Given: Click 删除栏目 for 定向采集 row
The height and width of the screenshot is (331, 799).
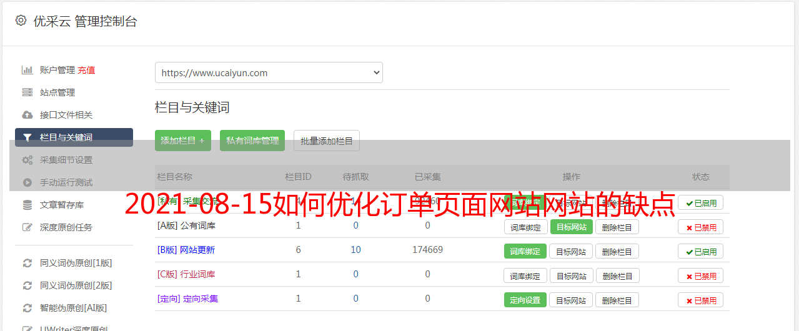Looking at the screenshot, I should point(617,300).
